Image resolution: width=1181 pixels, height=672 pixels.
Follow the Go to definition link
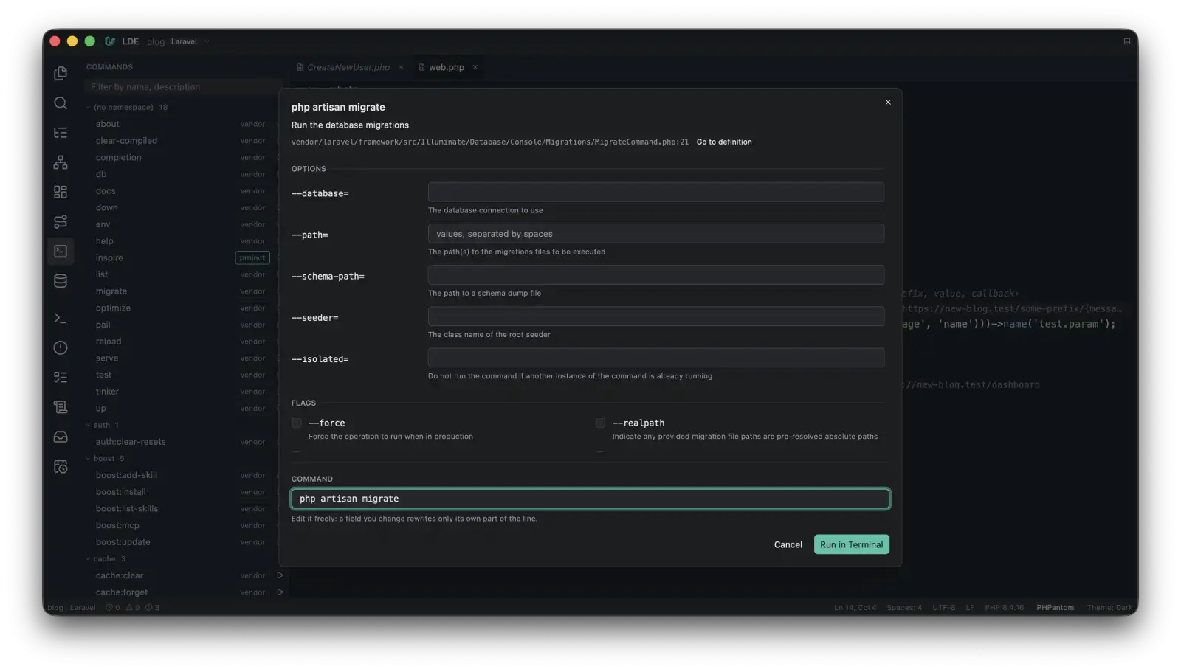coord(724,142)
